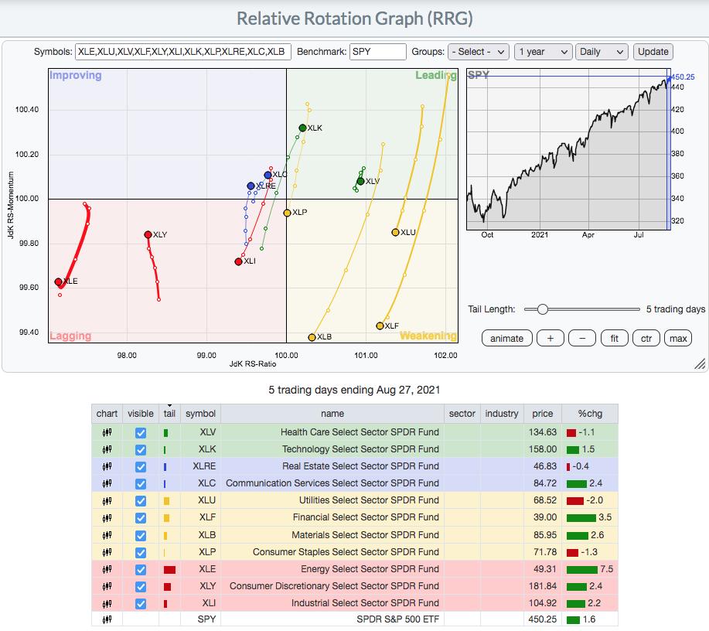Open chart icon for XLF row

[x=107, y=517]
